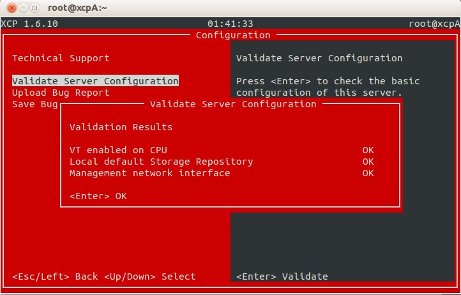Maximize the terminal window

(34, 8)
